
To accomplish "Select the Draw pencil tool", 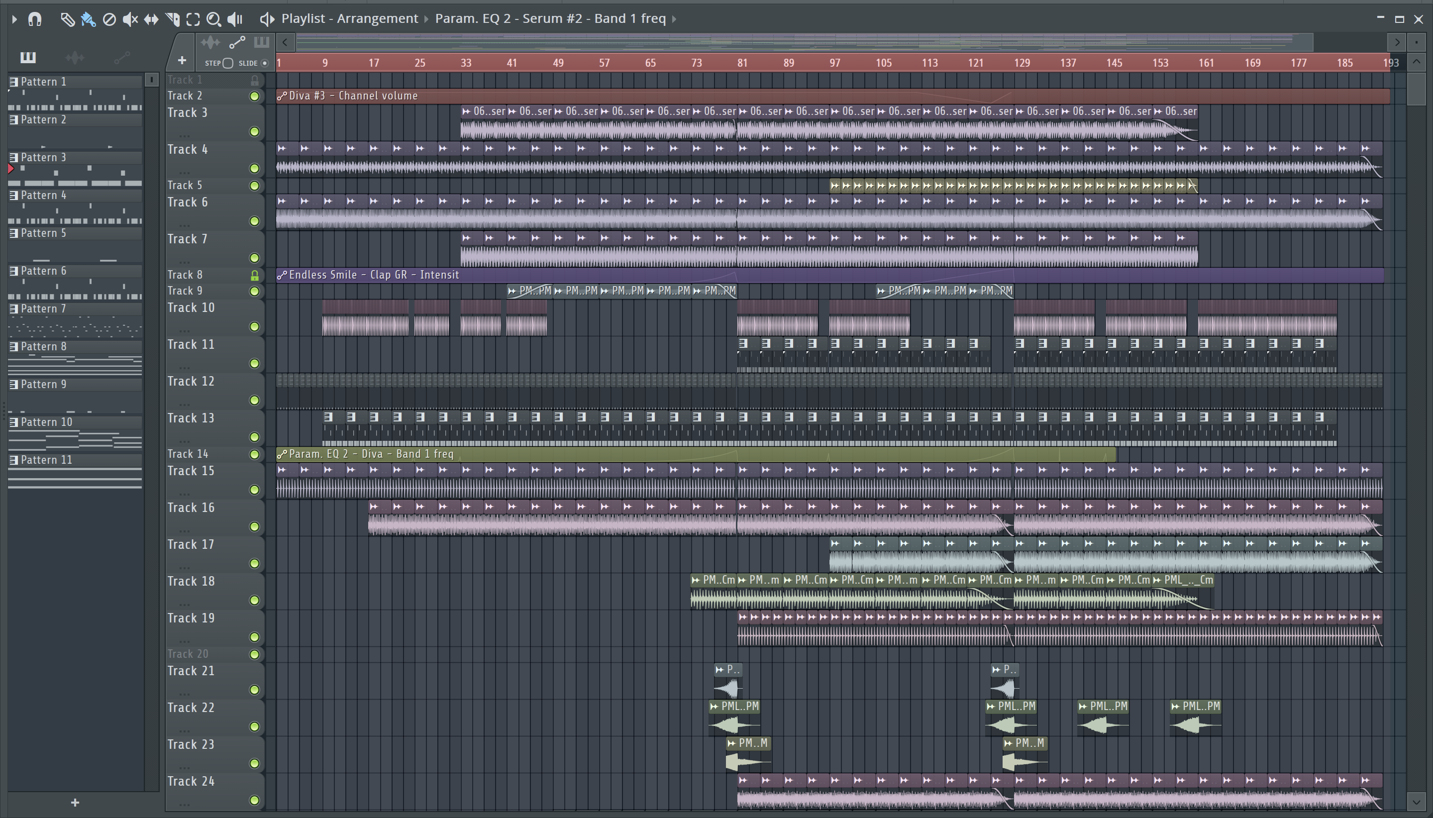I will [67, 20].
